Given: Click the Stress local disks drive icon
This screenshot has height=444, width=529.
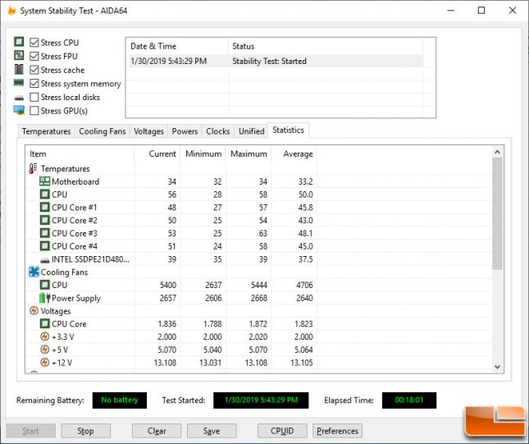Looking at the screenshot, I should click(x=19, y=98).
